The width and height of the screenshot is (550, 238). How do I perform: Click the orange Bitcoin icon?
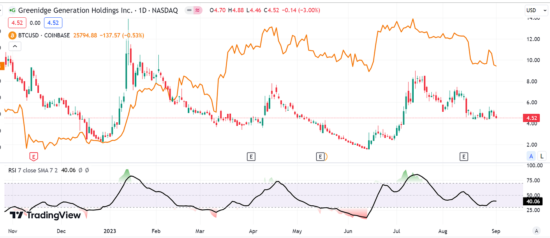click(13, 35)
